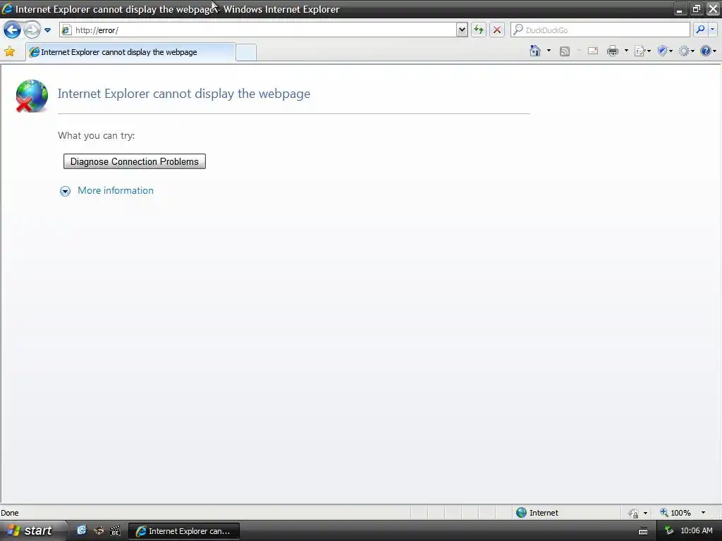Open the Help question mark menu

pyautogui.click(x=708, y=51)
